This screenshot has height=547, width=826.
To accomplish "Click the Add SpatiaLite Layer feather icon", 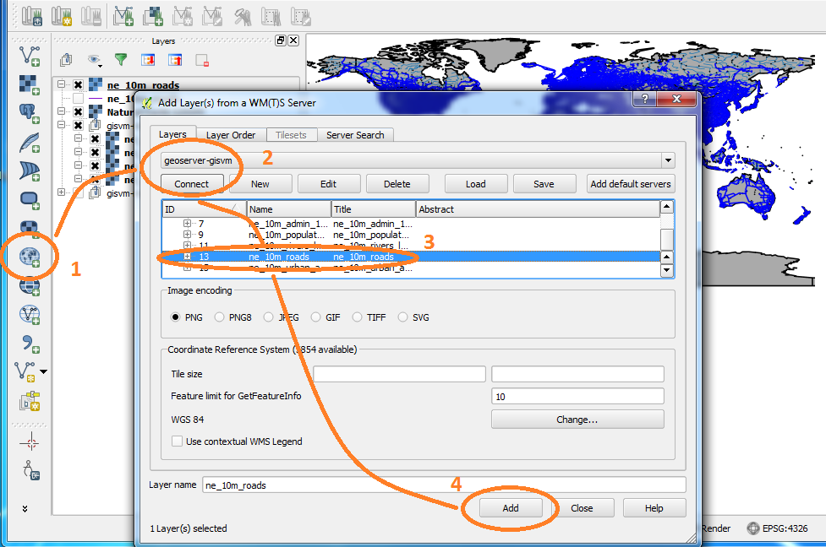I will click(x=30, y=142).
